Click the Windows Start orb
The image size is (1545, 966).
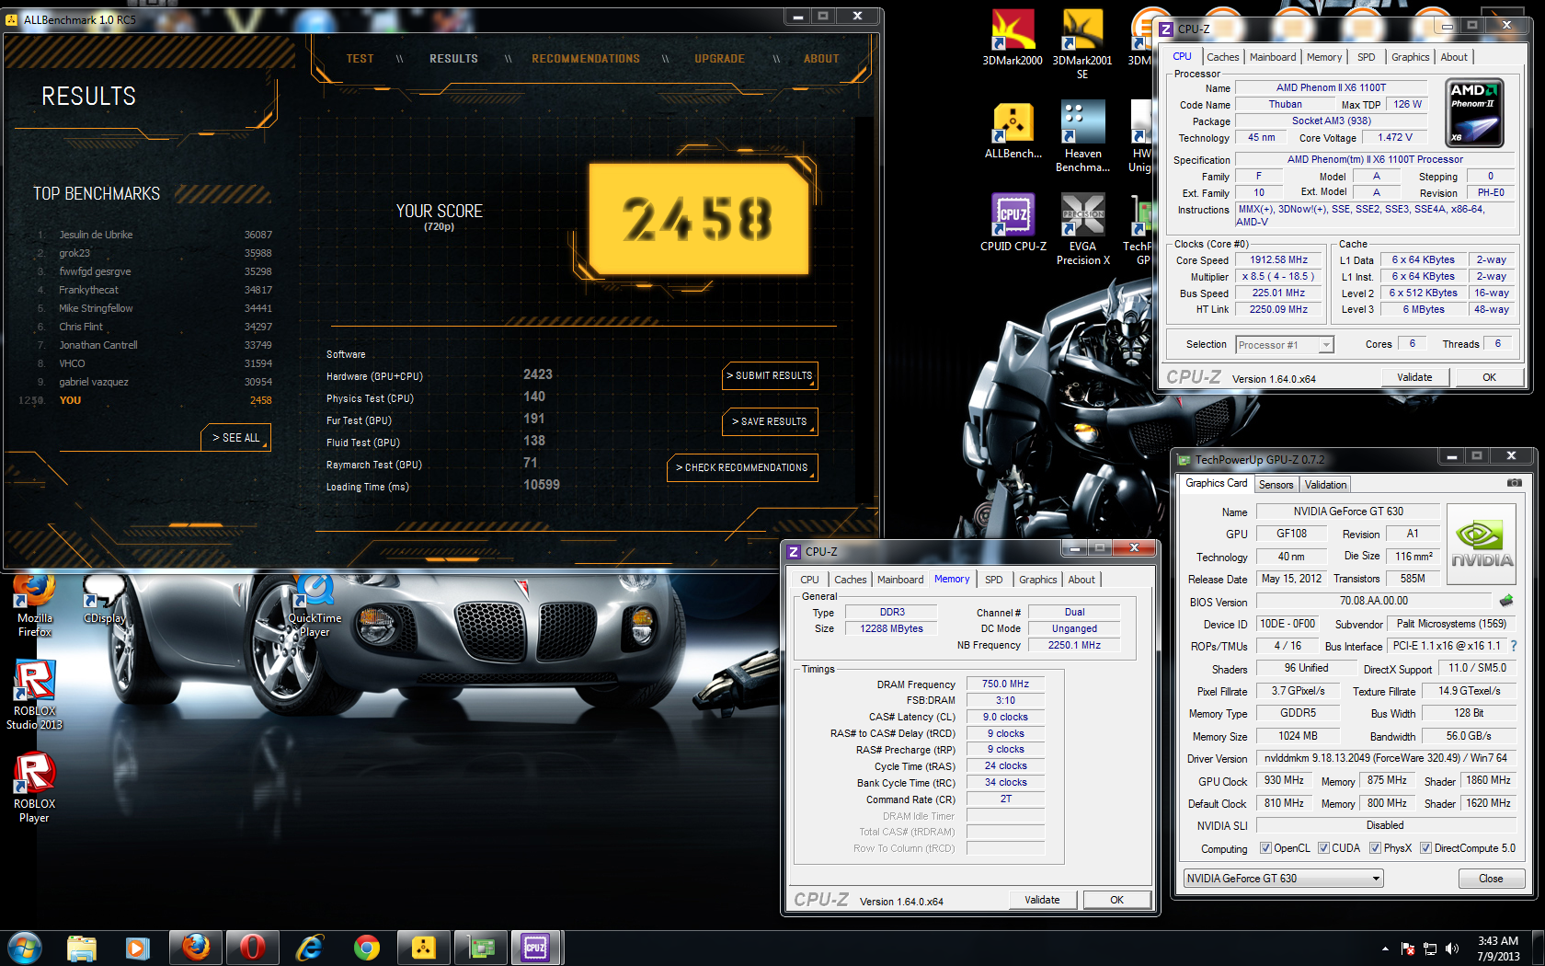pyautogui.click(x=25, y=948)
